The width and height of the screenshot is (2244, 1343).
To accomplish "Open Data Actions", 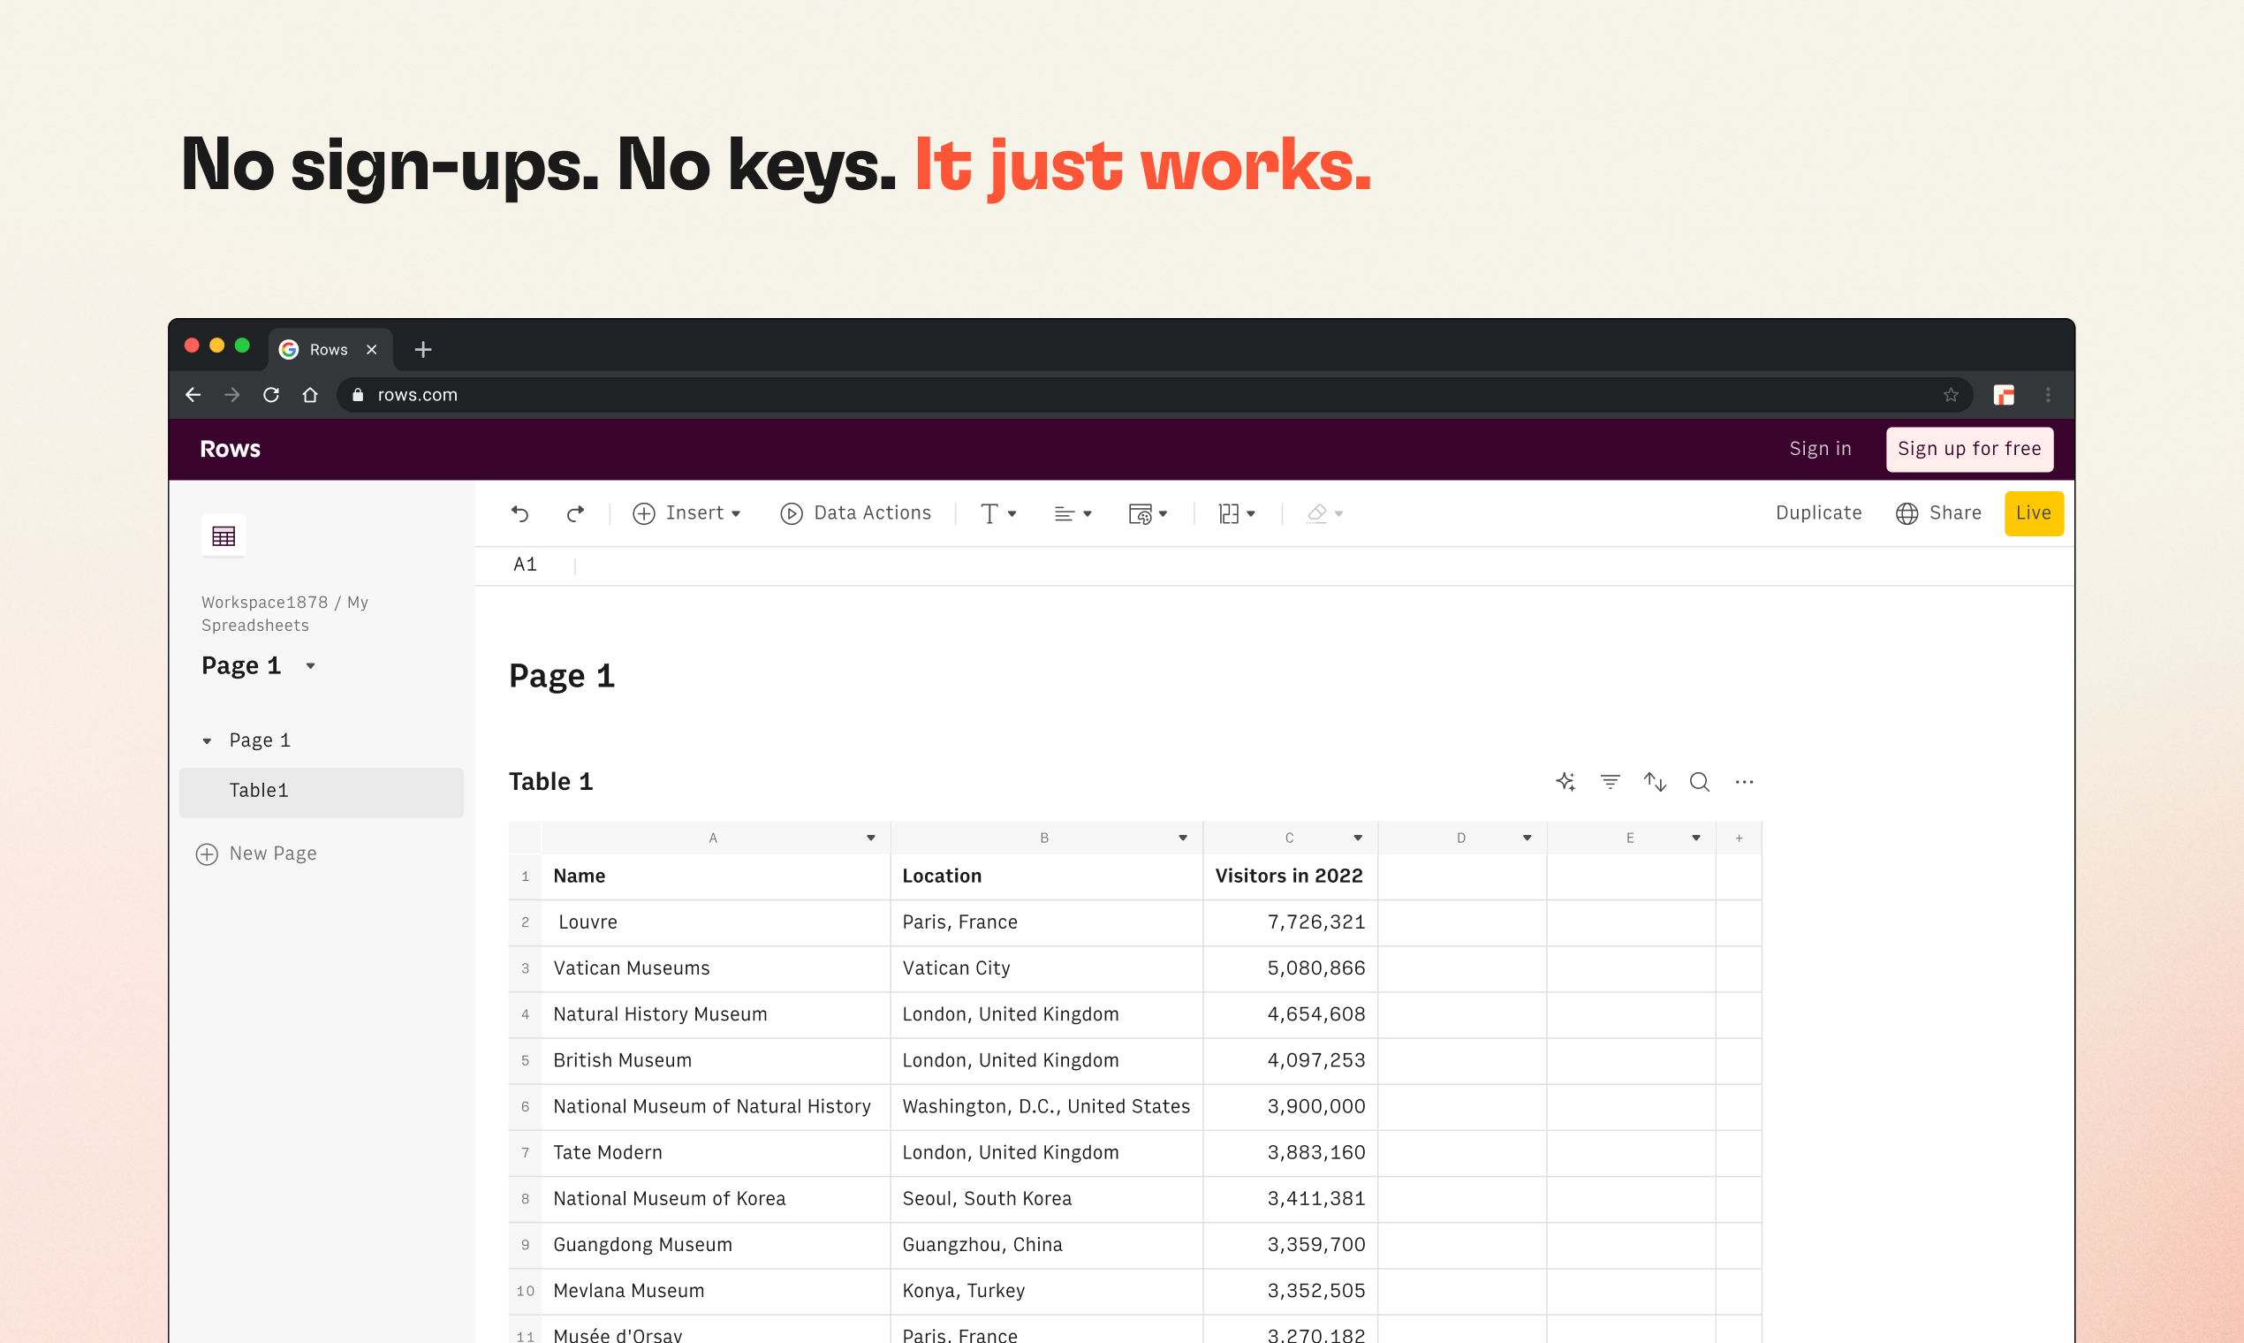I will coord(855,513).
